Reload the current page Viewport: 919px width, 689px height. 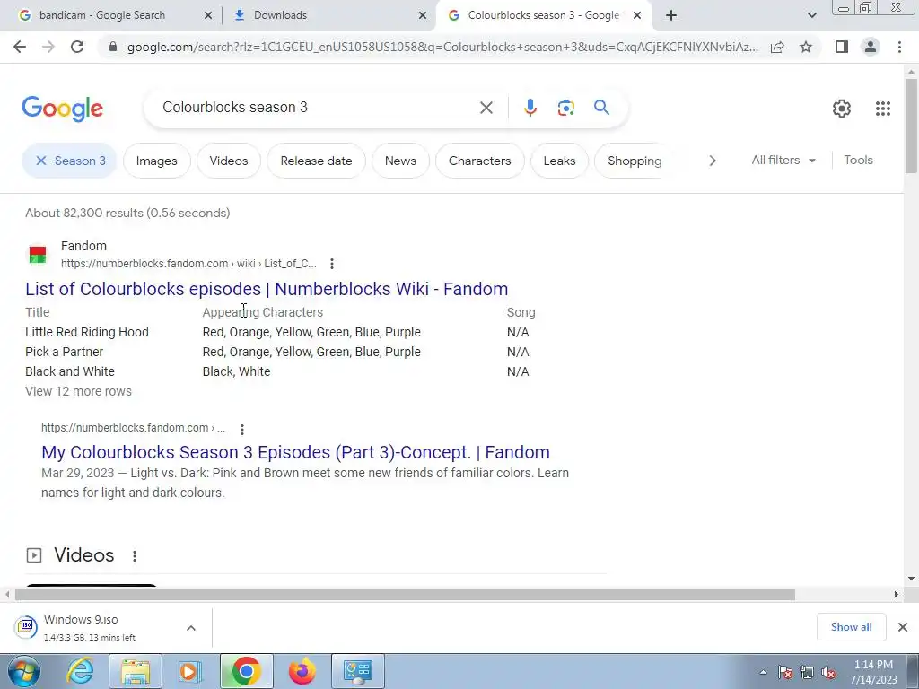tap(77, 47)
